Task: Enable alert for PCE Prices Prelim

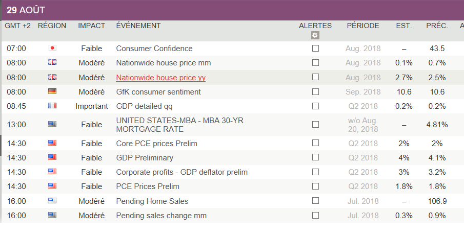Action: tap(315, 186)
